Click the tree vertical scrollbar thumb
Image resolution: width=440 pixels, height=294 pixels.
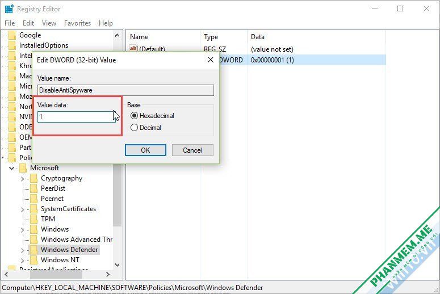(118, 195)
